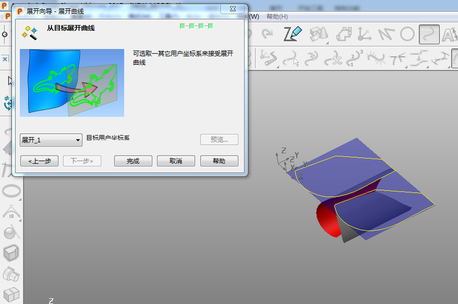Viewport: 458px width, 304px height.
Task: Select the curve curvature comb tool icon
Action: [376, 58]
